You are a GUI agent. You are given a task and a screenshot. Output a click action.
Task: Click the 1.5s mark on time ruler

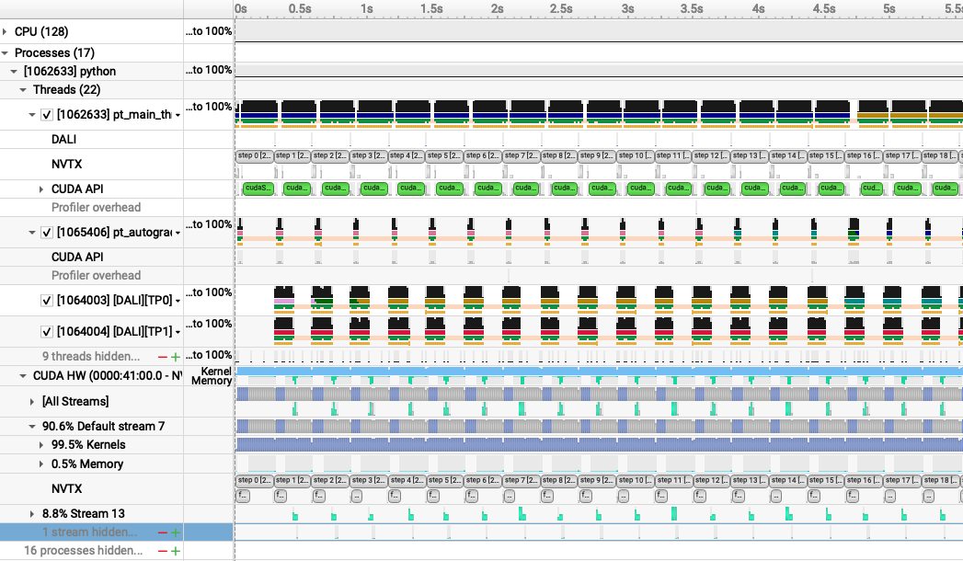(431, 8)
